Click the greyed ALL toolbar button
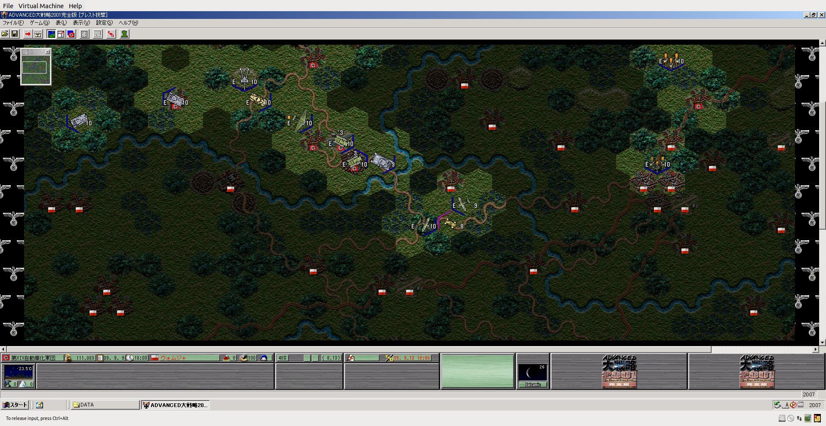The image size is (826, 426). coord(98,34)
